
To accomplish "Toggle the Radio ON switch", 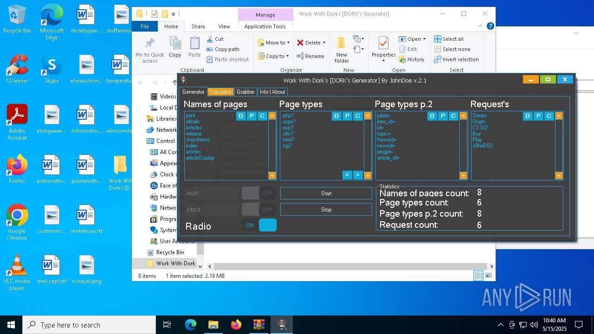I will coord(259,225).
